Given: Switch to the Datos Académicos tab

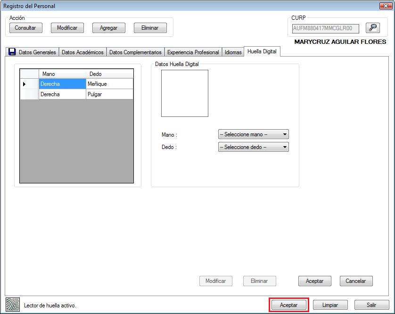Looking at the screenshot, I should (82, 52).
